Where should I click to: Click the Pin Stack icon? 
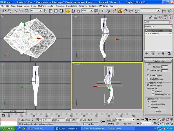(x=147, y=54)
